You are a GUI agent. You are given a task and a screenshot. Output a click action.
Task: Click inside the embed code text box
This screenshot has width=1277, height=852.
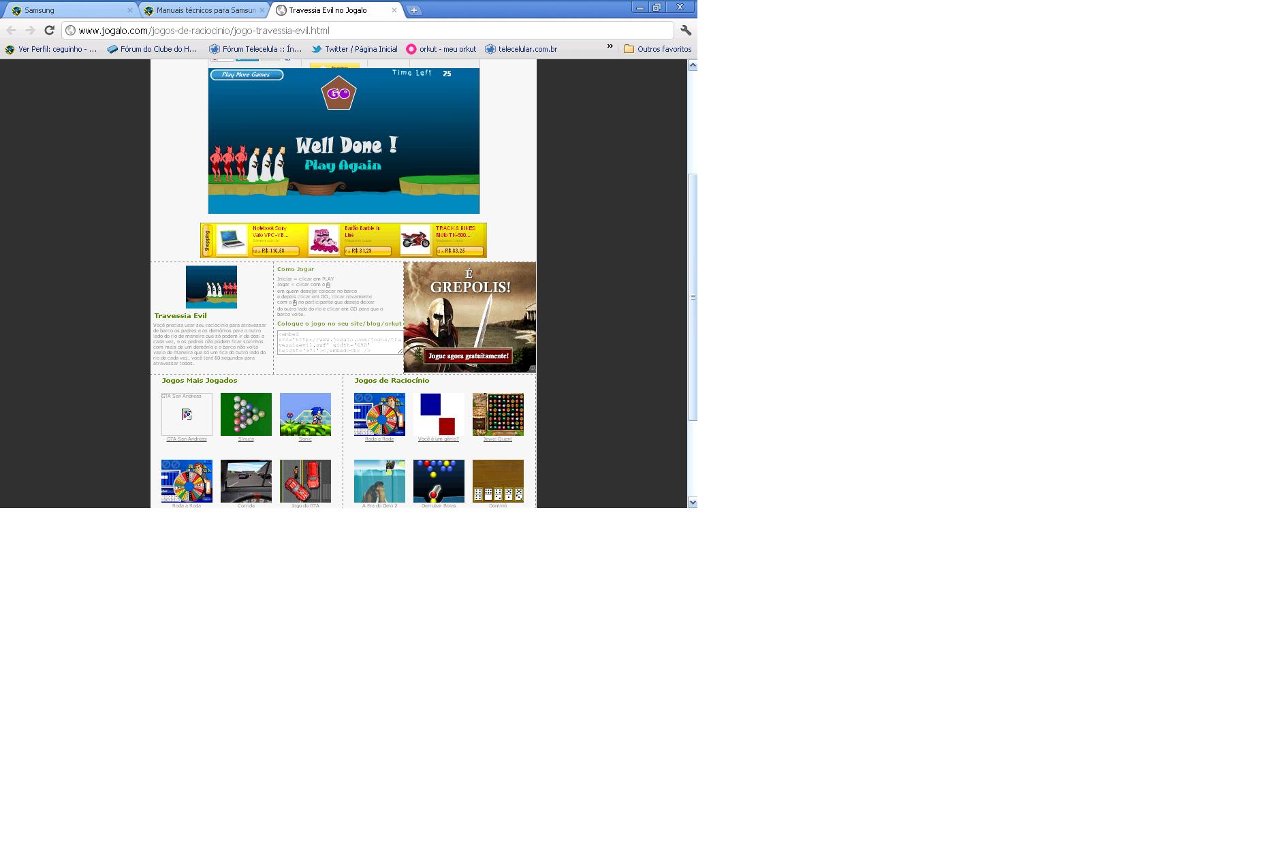tap(340, 343)
